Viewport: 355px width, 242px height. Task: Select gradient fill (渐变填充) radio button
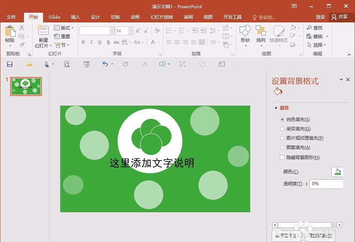(282, 129)
